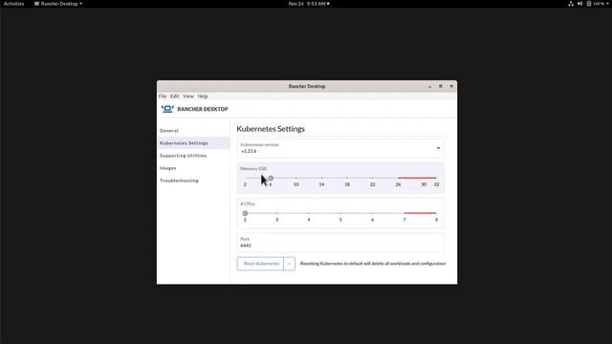Open the Rancher Desktop app menu in top bar
Screen dimensions: 612x344
click(x=58, y=4)
